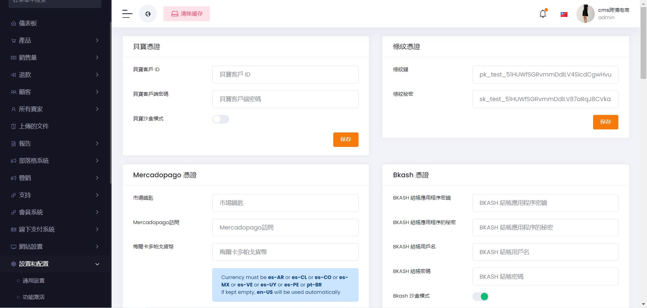The height and width of the screenshot is (308, 647).
Task: Click the language flag icon
Action: click(564, 14)
